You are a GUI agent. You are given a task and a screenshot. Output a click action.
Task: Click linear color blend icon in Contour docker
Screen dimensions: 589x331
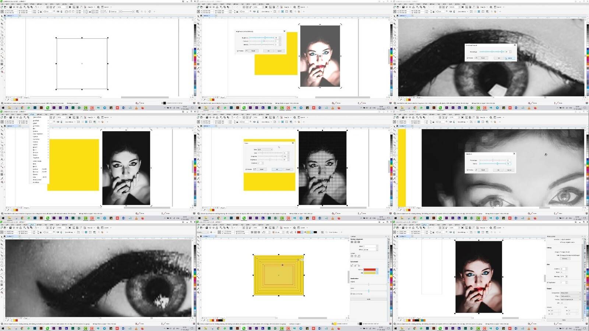(x=352, y=265)
